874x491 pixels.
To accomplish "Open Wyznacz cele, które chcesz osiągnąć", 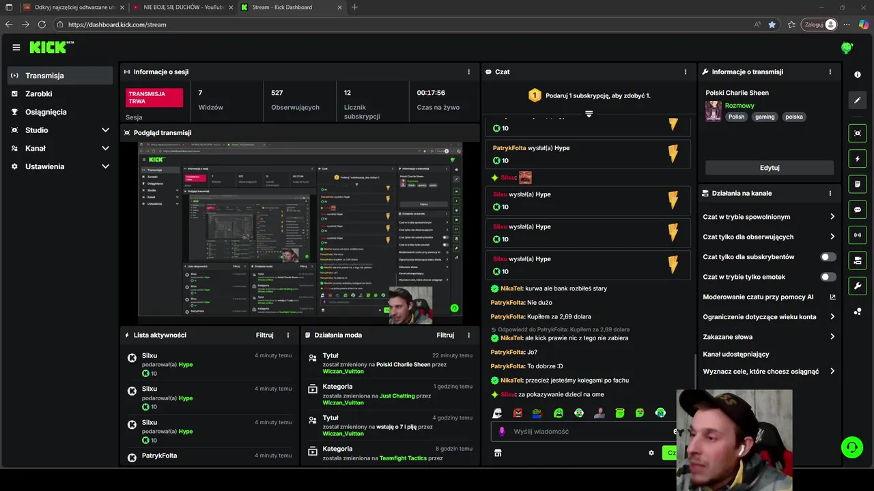I will click(769, 372).
